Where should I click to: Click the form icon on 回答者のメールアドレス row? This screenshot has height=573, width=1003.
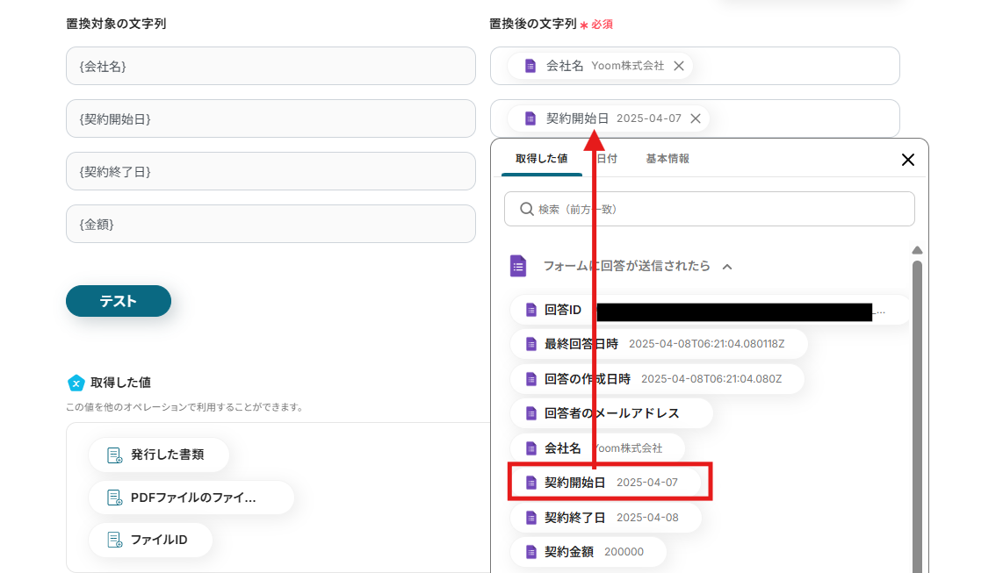coord(531,413)
